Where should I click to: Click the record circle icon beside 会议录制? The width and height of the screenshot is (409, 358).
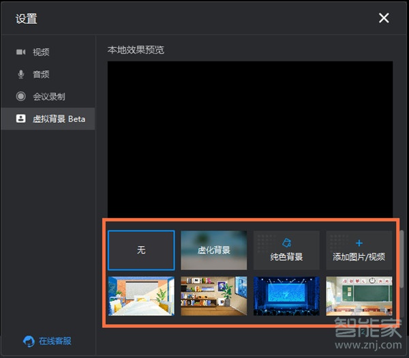tap(20, 97)
